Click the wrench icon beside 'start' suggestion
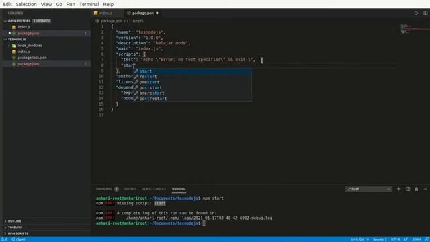Viewport: 430px width, 242px height. coord(136,71)
